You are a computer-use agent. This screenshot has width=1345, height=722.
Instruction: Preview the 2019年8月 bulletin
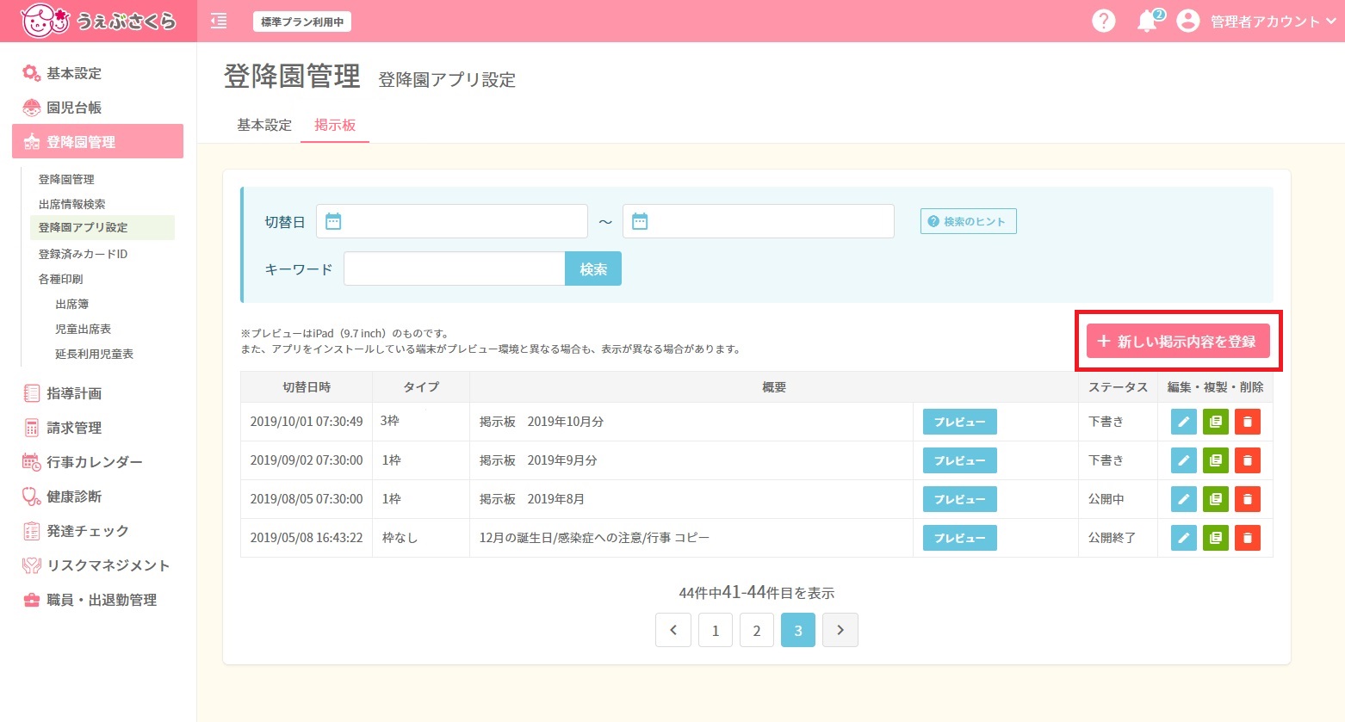click(960, 499)
